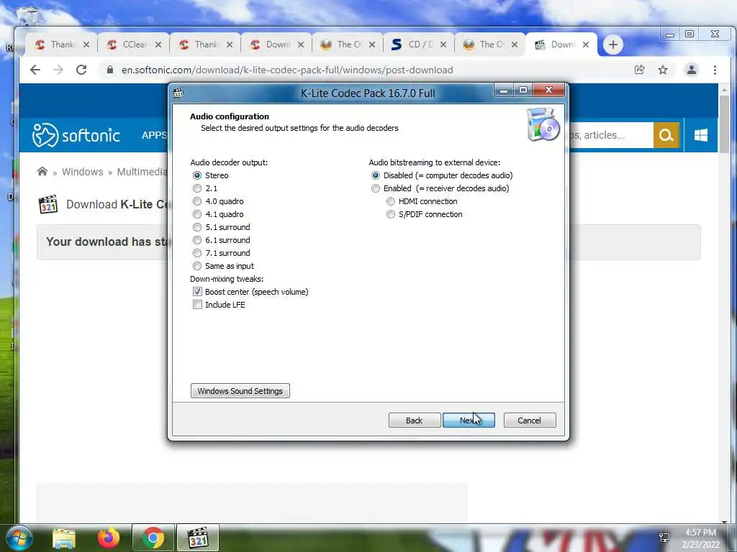Viewport: 737px width, 552px height.
Task: Reload the Softonic page
Action: tap(81, 70)
